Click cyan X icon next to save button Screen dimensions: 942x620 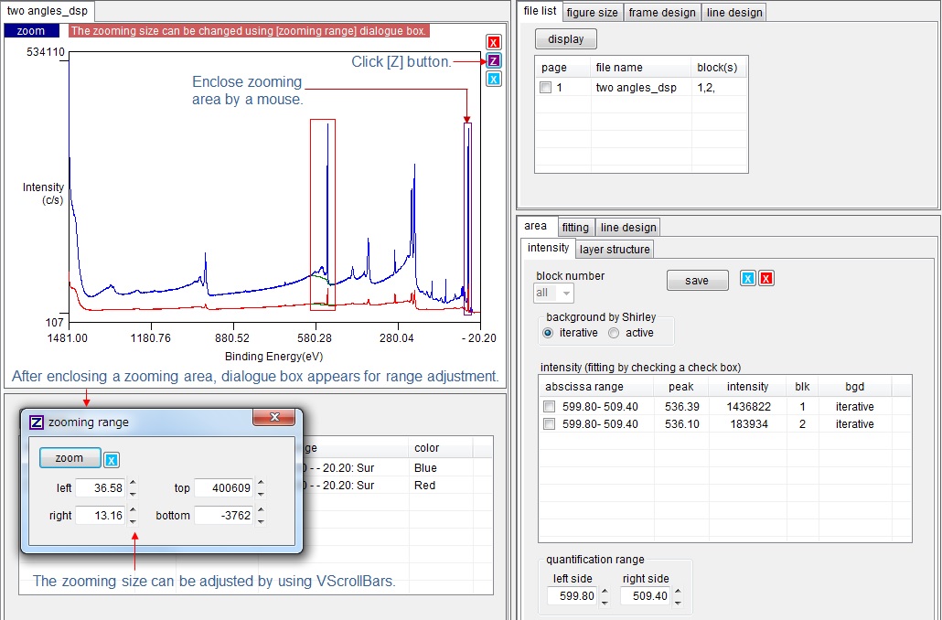[x=748, y=279]
